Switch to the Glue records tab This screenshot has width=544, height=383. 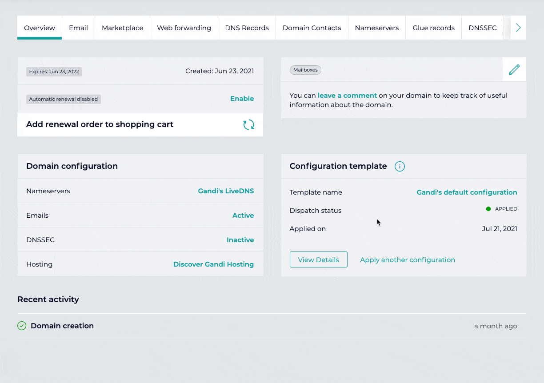click(x=433, y=28)
